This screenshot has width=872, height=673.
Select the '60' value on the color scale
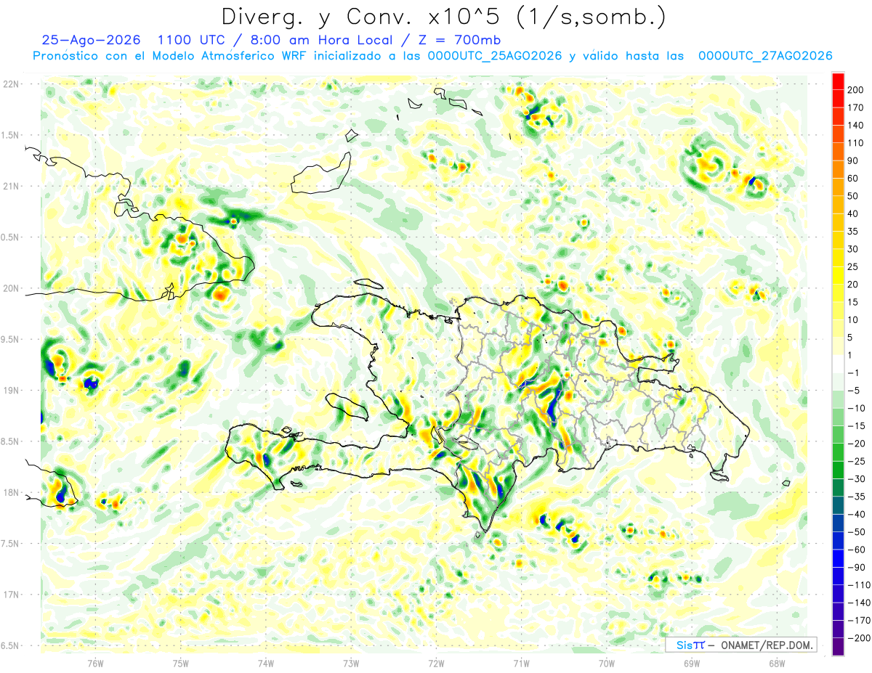pos(853,178)
